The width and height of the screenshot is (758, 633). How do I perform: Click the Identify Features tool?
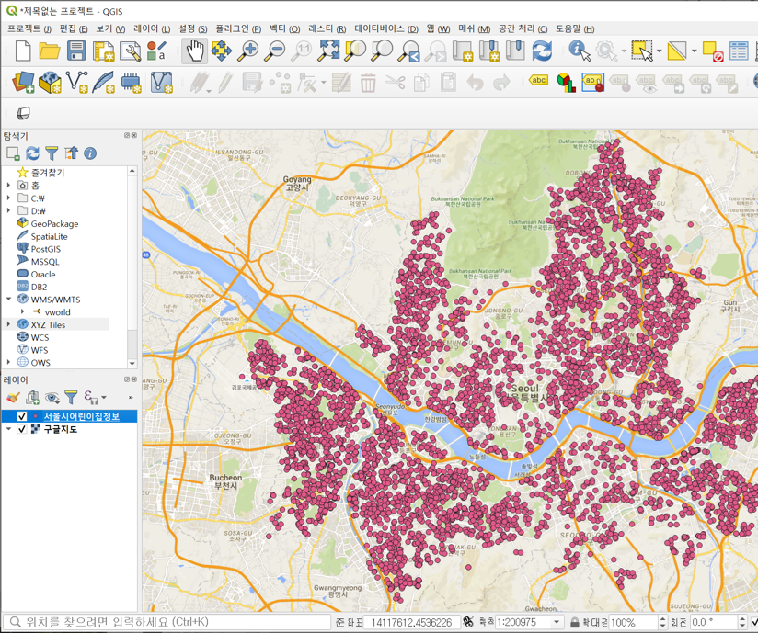click(576, 51)
